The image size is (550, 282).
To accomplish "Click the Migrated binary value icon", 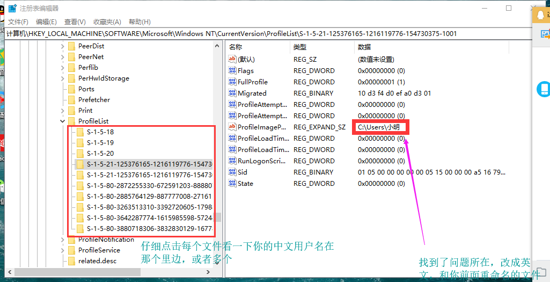I will click(232, 93).
